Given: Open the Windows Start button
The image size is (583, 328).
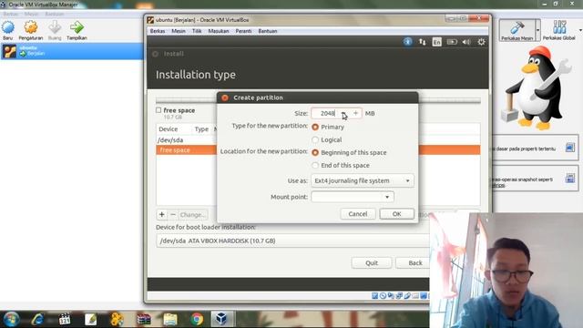Looking at the screenshot, I should pos(11,319).
